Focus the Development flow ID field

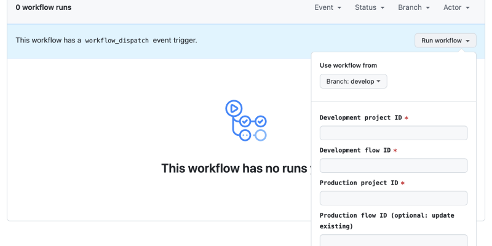pos(394,165)
